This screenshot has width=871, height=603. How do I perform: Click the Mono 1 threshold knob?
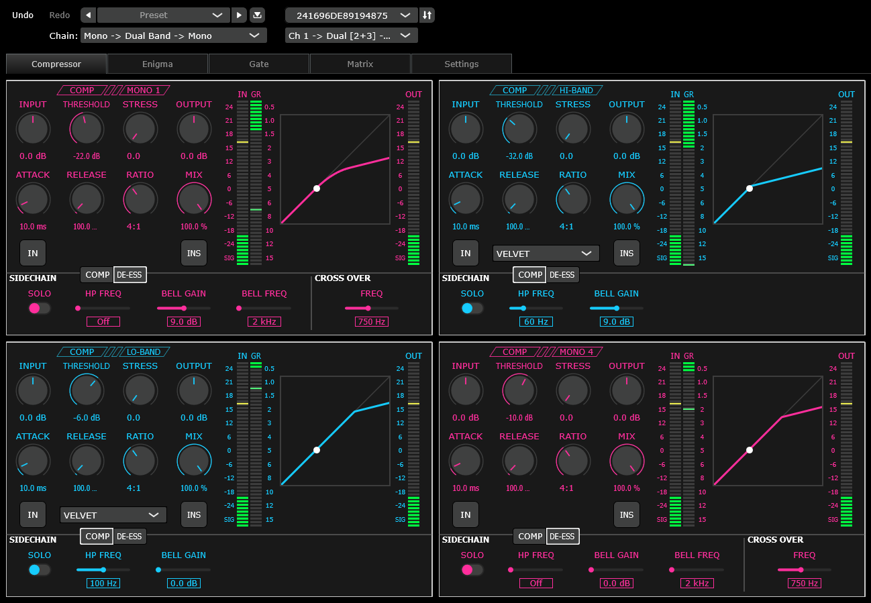[x=87, y=128]
